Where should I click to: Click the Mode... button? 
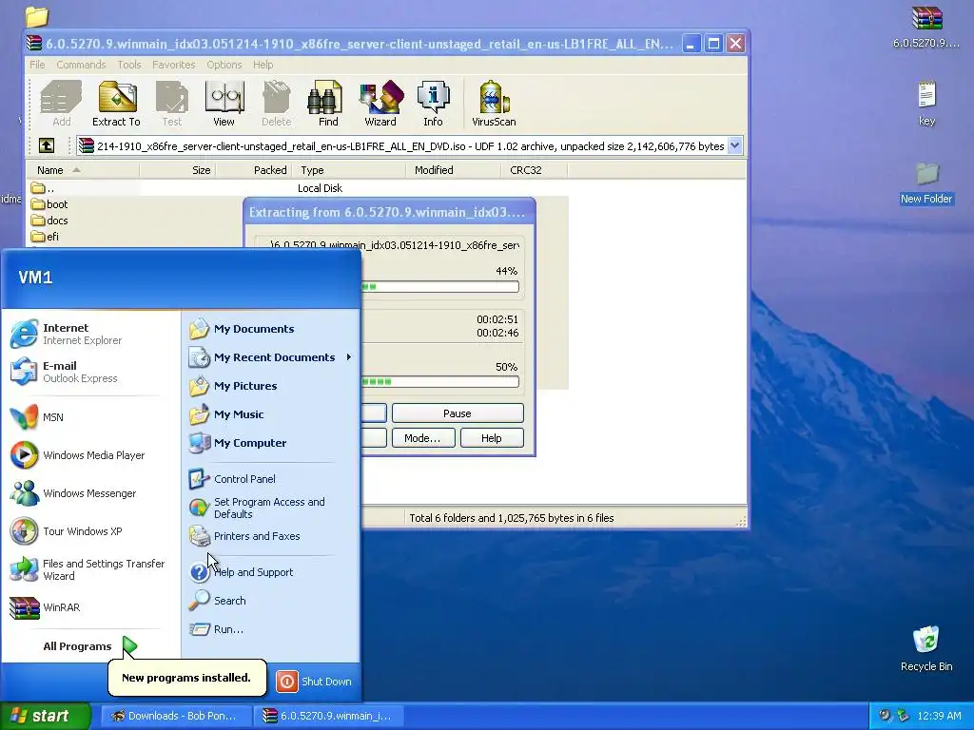pyautogui.click(x=422, y=438)
